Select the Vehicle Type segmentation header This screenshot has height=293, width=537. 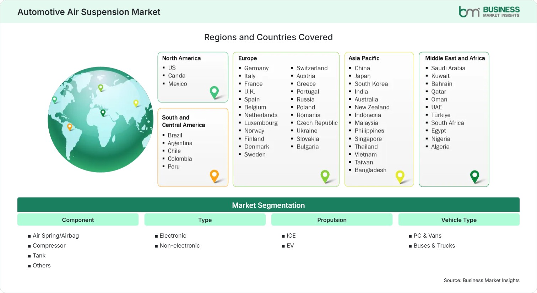pyautogui.click(x=459, y=220)
